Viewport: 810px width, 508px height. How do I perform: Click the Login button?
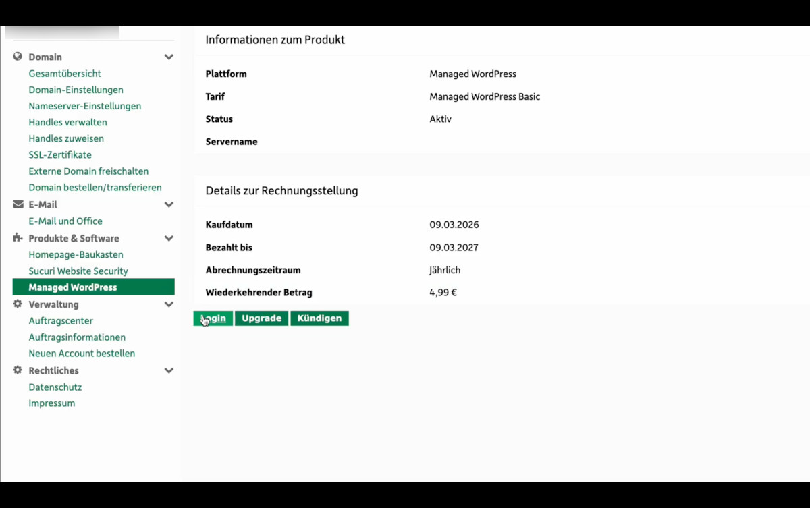pyautogui.click(x=213, y=318)
